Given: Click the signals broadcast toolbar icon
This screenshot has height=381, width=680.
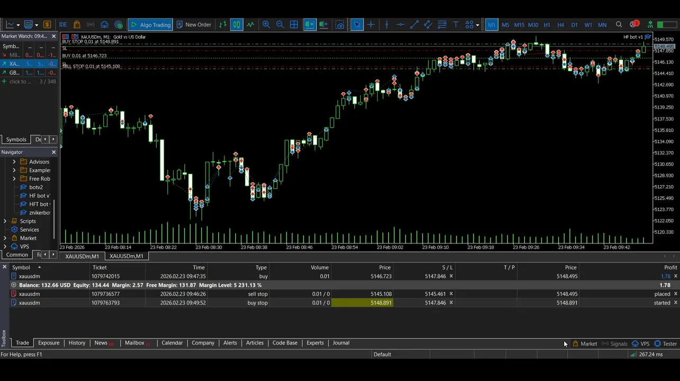Looking at the screenshot, I should [x=91, y=24].
